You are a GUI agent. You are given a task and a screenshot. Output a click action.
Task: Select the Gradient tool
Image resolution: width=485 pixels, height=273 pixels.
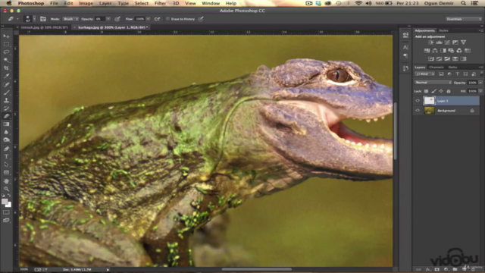[6, 124]
